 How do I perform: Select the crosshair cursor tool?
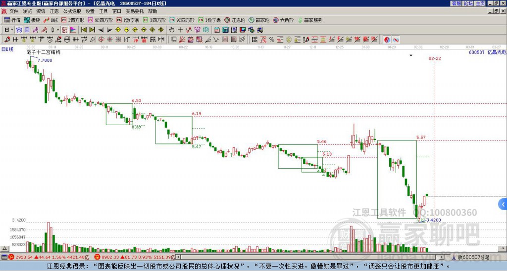pyautogui.click(x=180, y=30)
